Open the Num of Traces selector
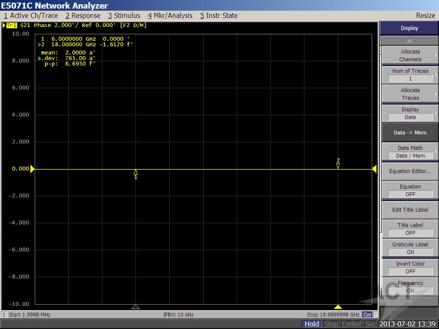The image size is (439, 329). coord(410,75)
